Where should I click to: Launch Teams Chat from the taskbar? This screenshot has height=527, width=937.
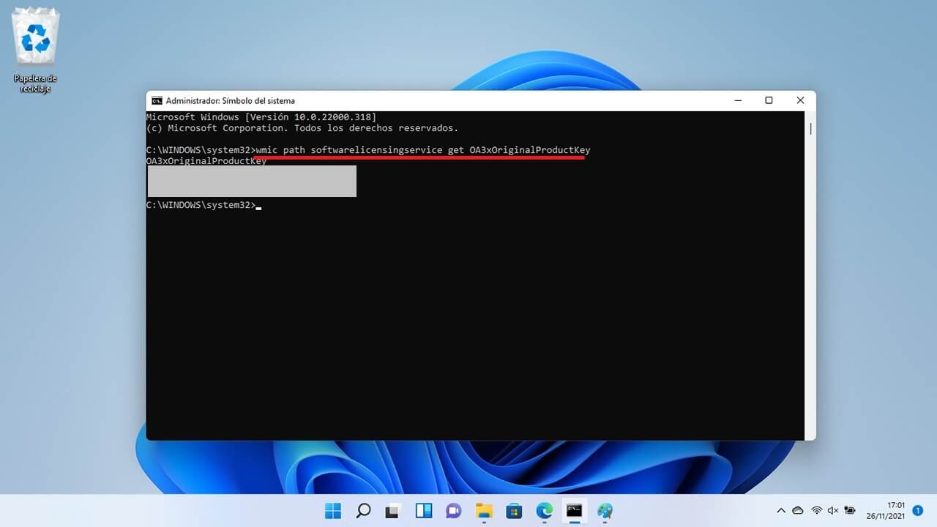(453, 510)
